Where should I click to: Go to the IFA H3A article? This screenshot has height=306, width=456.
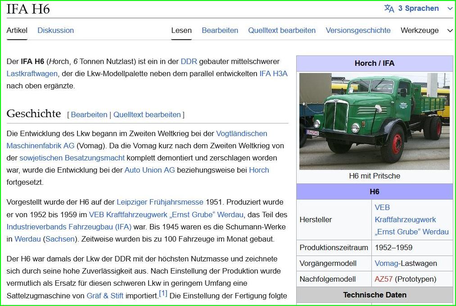coord(273,73)
